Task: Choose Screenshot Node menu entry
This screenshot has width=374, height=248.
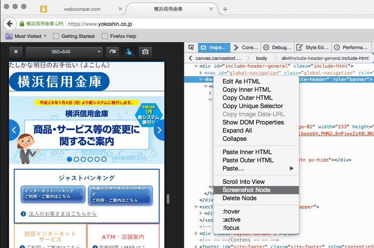Action: pyautogui.click(x=256, y=190)
